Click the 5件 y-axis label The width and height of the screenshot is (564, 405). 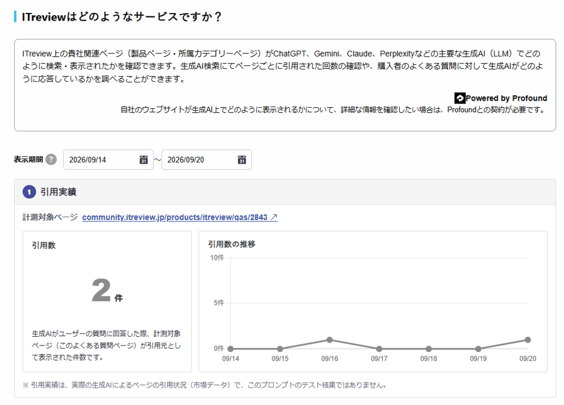tap(218, 303)
